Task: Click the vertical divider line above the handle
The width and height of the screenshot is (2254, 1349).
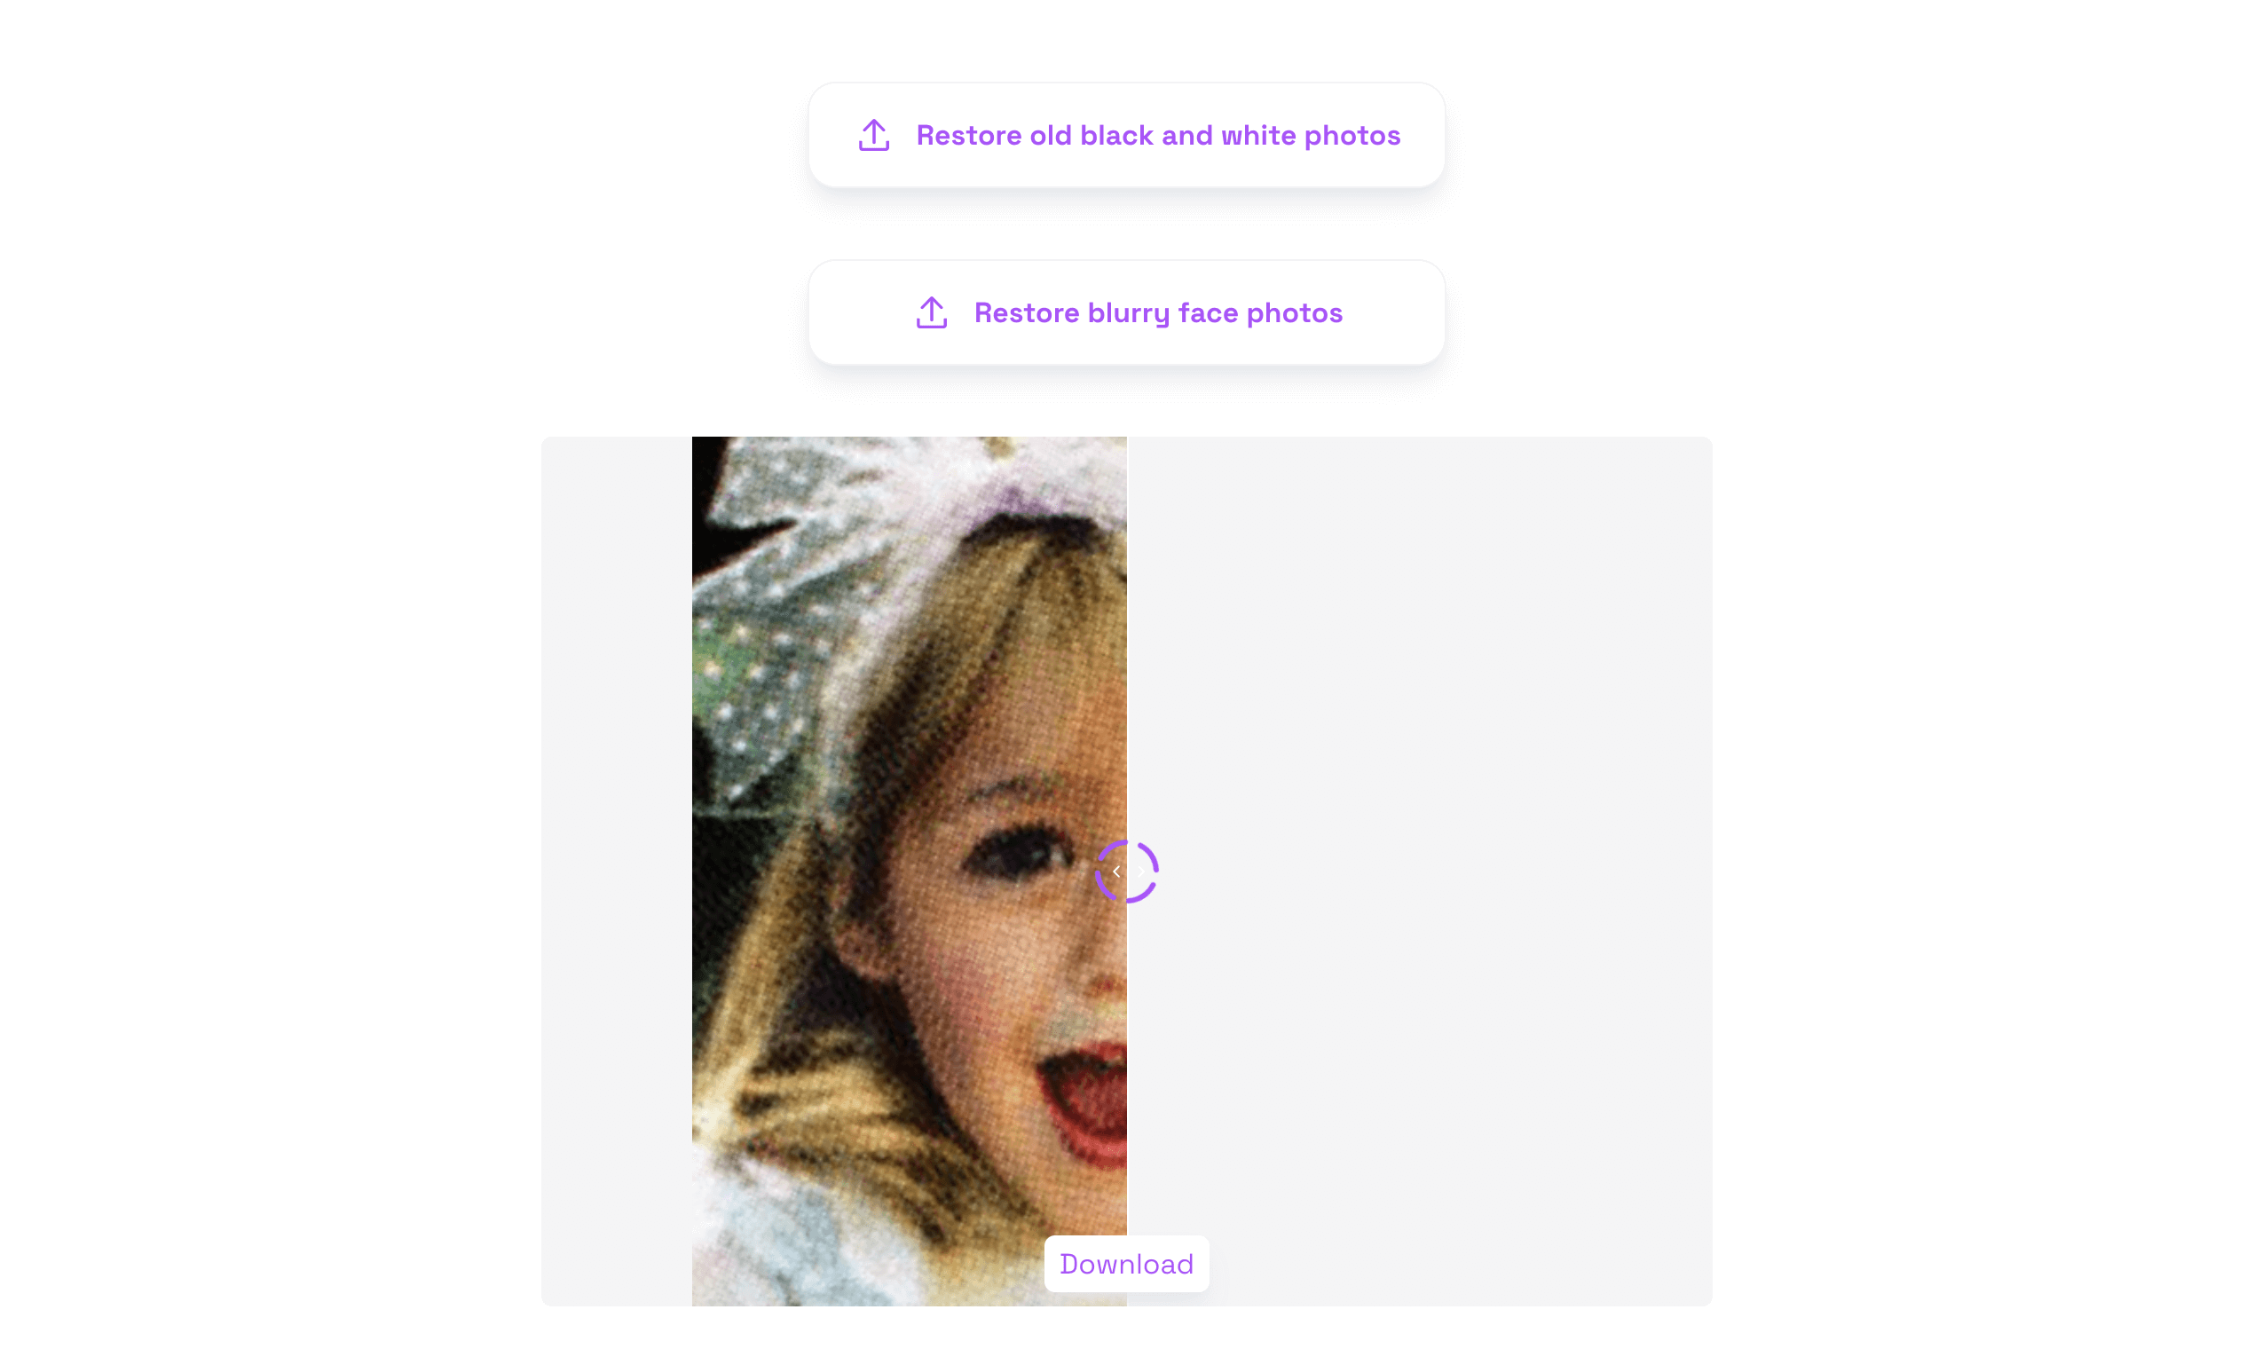Action: (1127, 636)
